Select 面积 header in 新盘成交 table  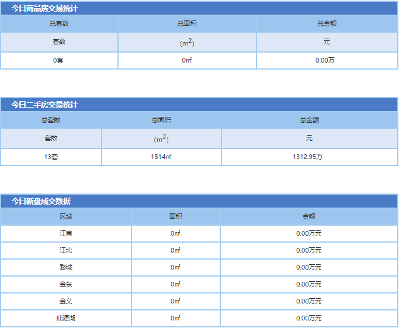[176, 216]
